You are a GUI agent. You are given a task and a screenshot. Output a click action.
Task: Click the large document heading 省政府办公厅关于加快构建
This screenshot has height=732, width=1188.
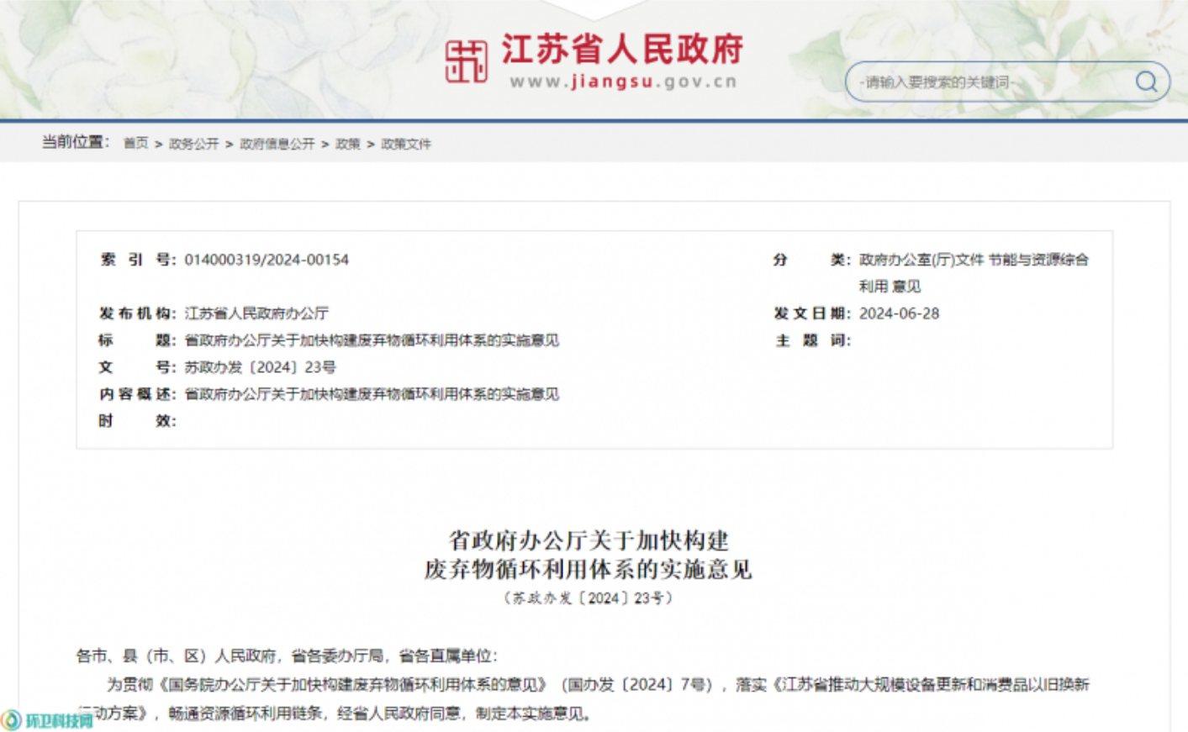tap(588, 540)
